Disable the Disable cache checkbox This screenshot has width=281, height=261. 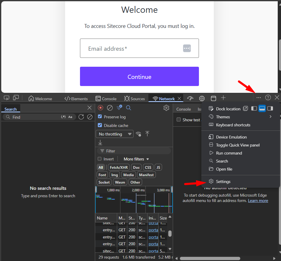coord(100,125)
